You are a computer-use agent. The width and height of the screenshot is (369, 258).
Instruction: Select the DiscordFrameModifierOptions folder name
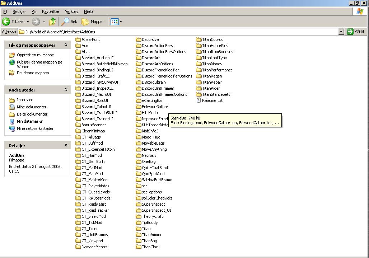(x=167, y=76)
